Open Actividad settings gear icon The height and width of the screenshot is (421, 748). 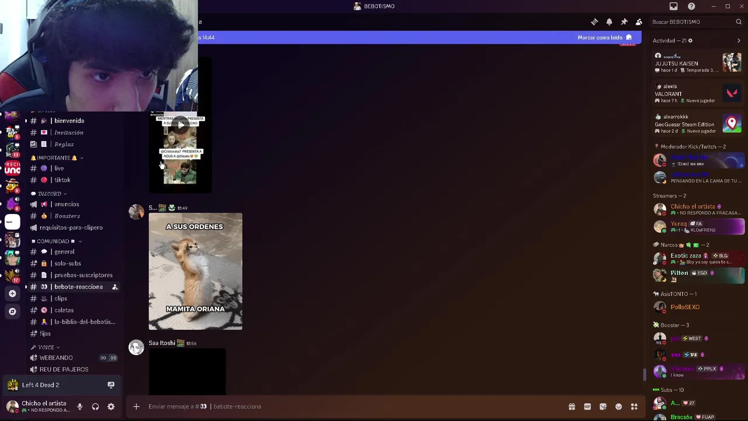(690, 40)
